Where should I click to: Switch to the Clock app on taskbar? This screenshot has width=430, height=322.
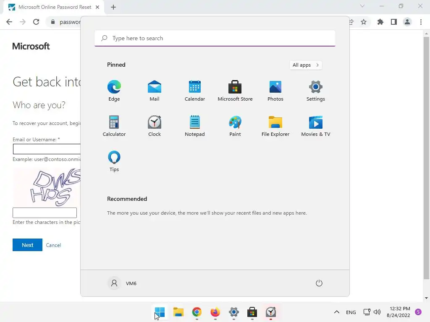(x=271, y=312)
